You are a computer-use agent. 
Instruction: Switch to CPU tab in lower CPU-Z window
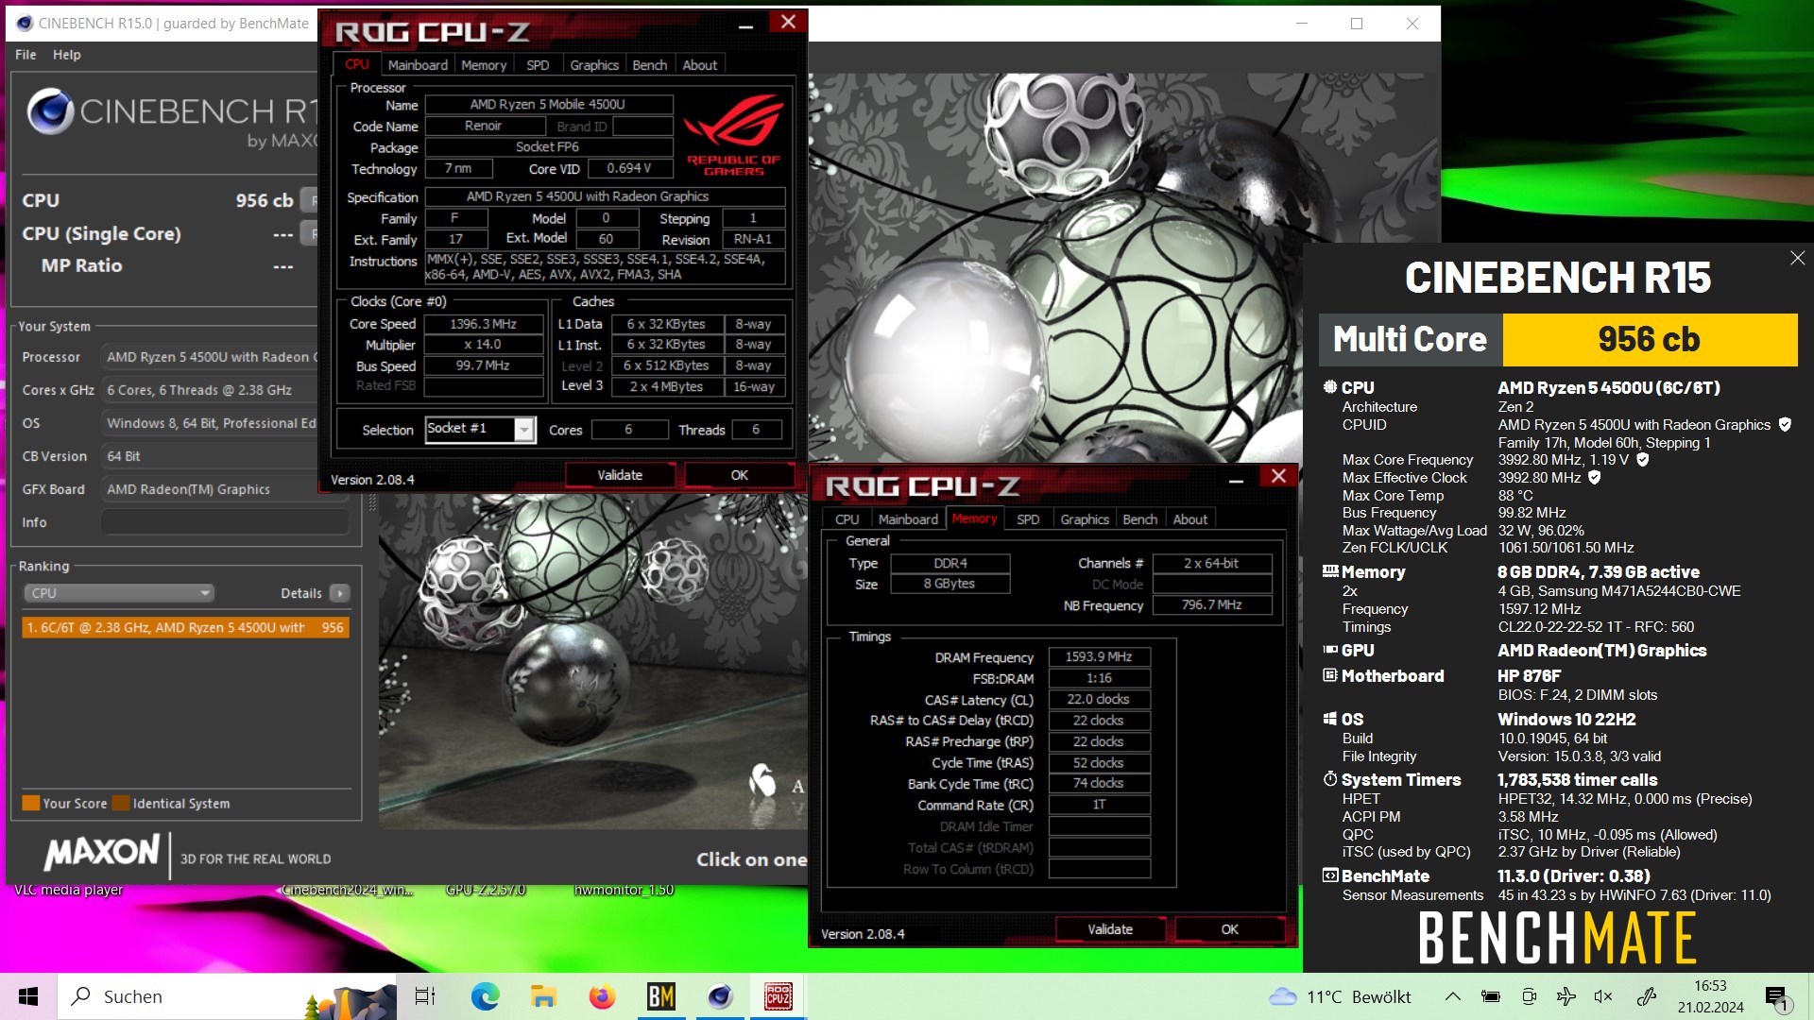(847, 519)
